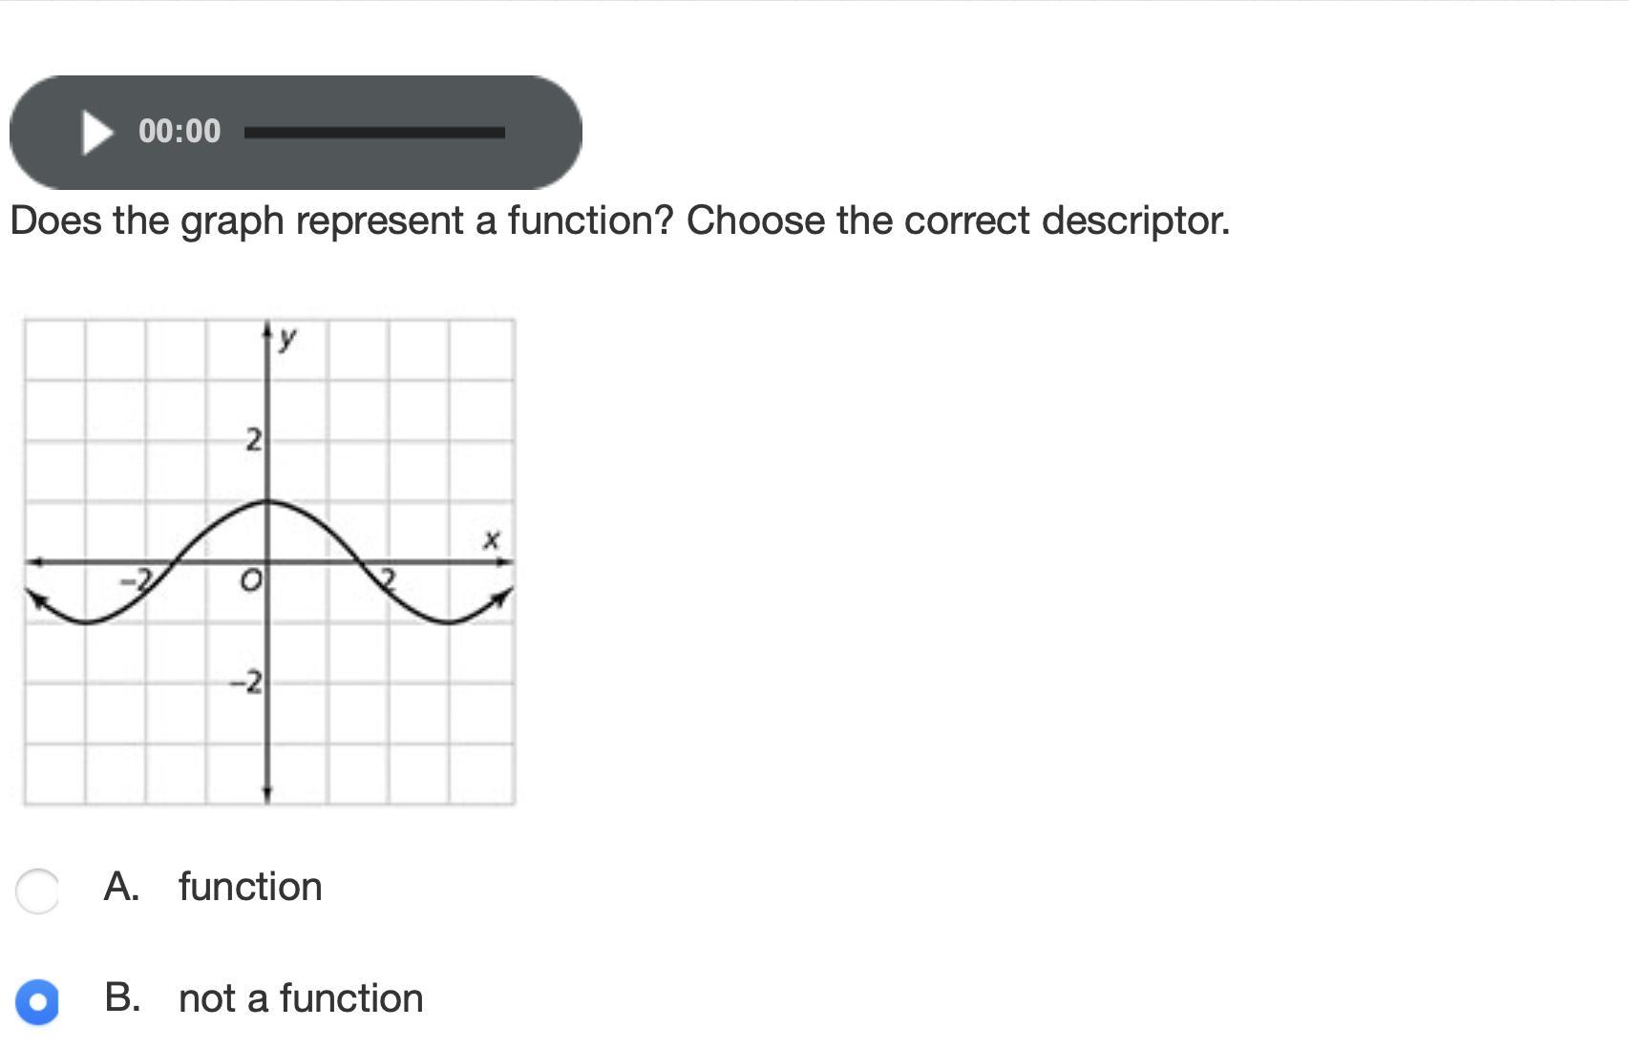Click the letter B option marker
This screenshot has width=1629, height=1048.
[122, 998]
